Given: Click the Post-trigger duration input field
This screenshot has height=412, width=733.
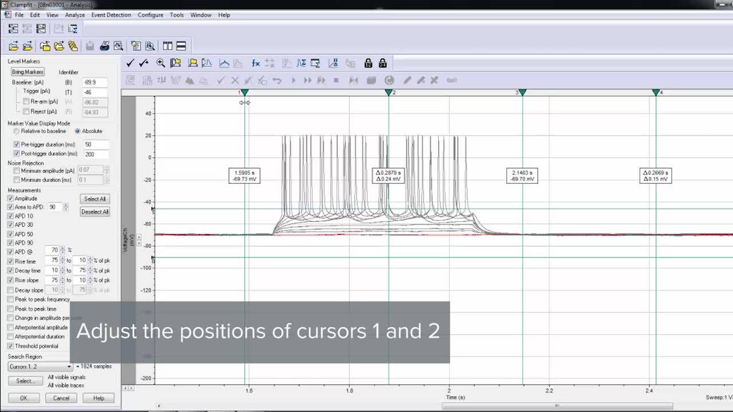Looking at the screenshot, I should tap(96, 154).
